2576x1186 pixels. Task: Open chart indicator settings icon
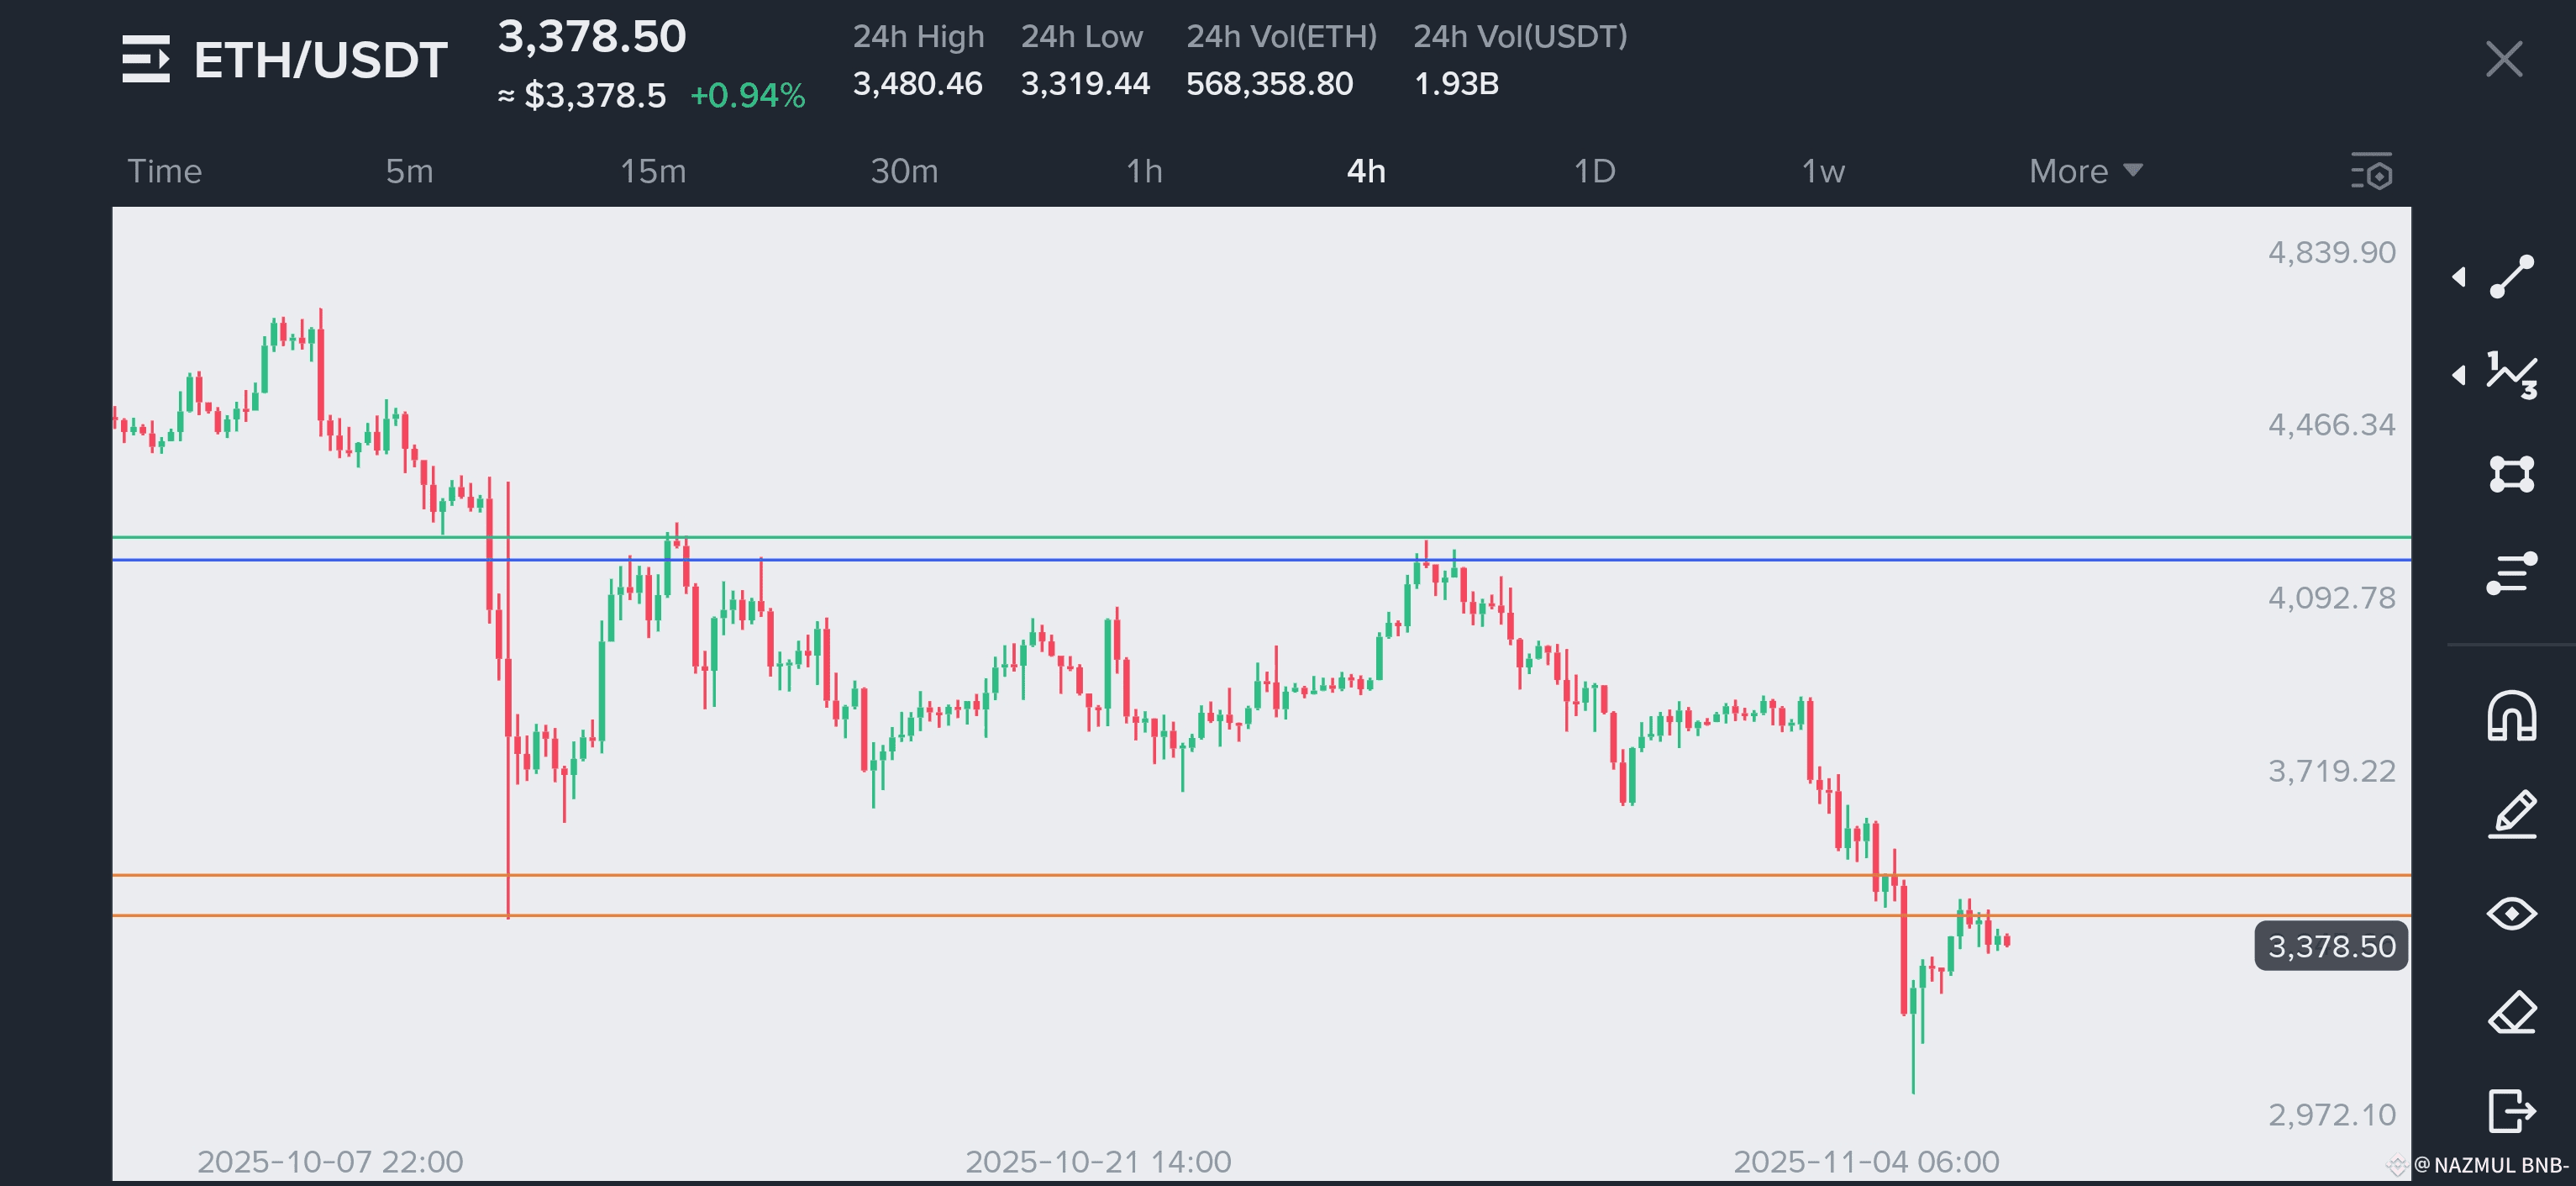(x=2370, y=171)
